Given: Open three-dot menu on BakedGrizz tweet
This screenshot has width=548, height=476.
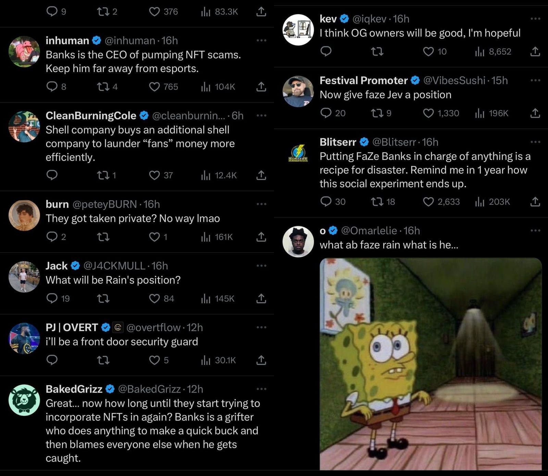Looking at the screenshot, I should click(261, 389).
